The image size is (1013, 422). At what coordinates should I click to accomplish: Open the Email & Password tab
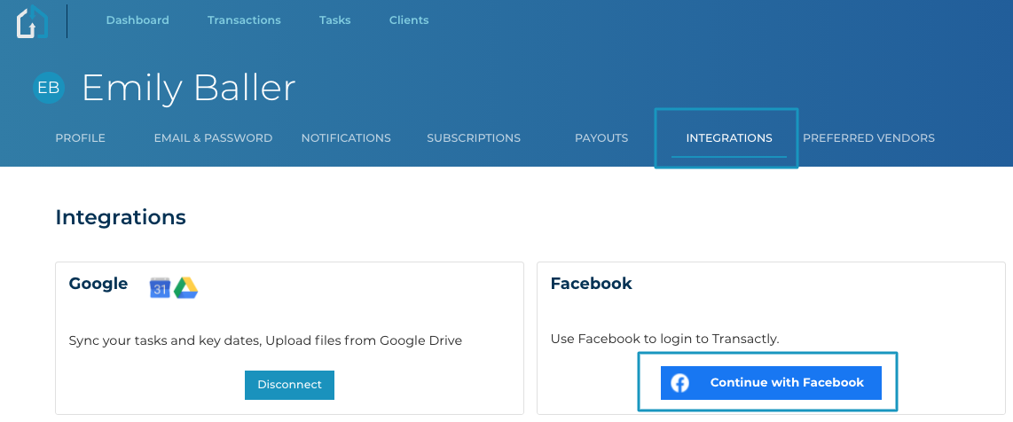click(x=213, y=138)
